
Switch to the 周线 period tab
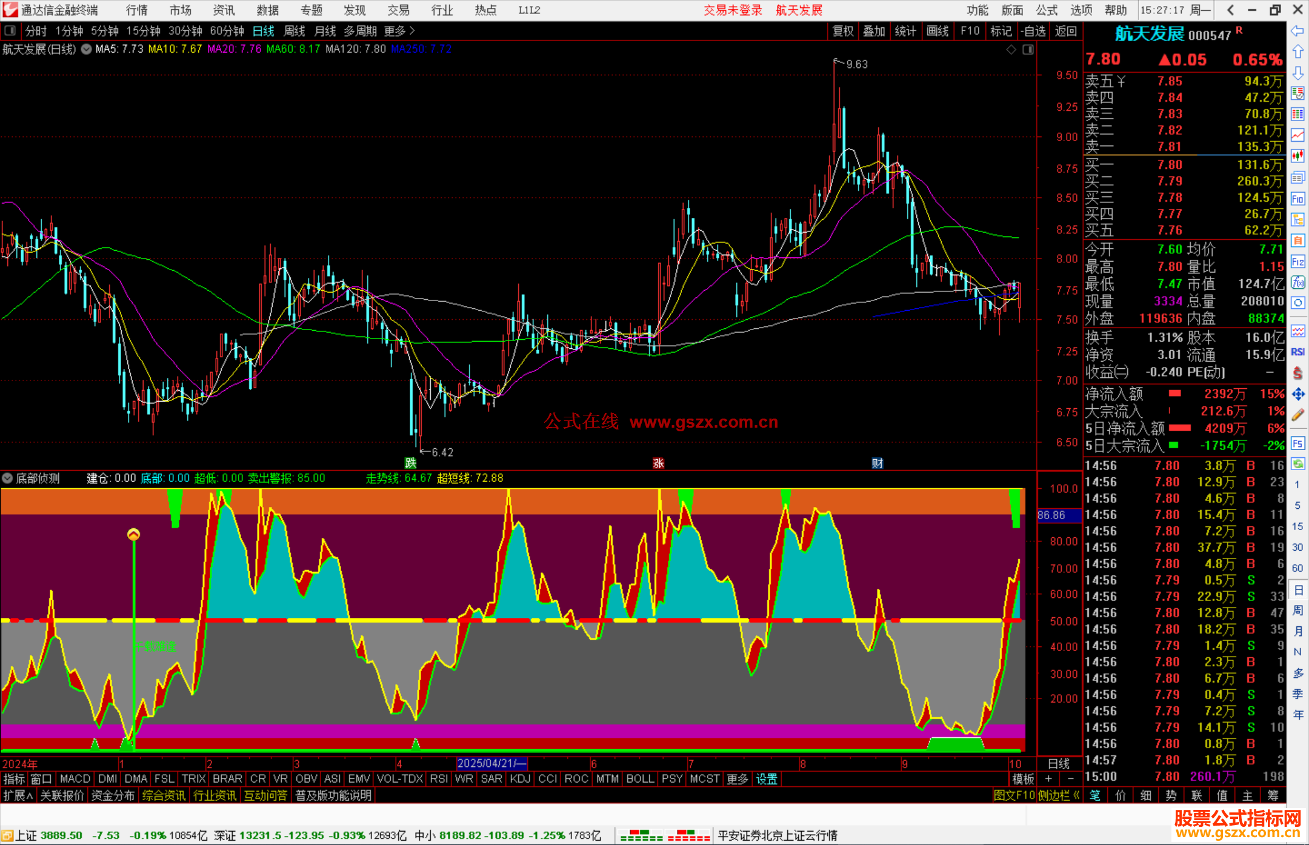pyautogui.click(x=295, y=31)
